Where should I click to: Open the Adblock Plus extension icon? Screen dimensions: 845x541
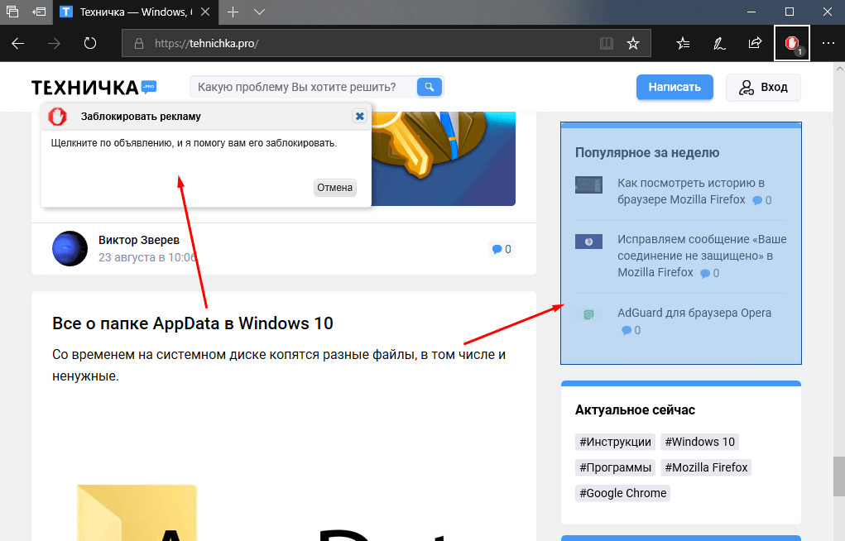(x=792, y=44)
